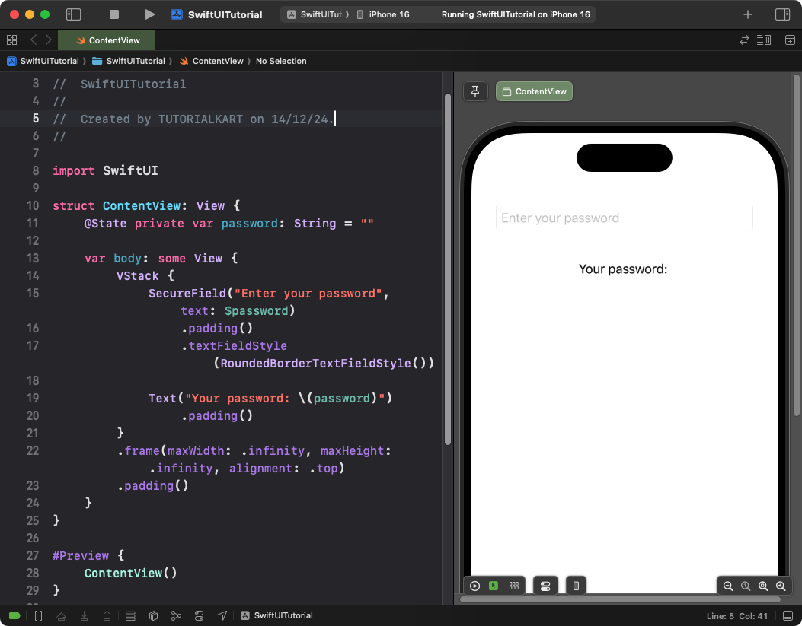Add editor on right
The image size is (802, 626).
click(x=790, y=40)
